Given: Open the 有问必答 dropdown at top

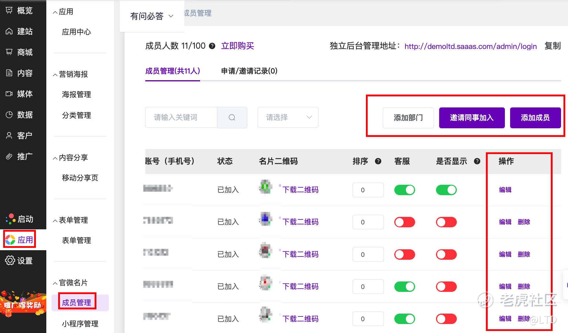Looking at the screenshot, I should point(152,16).
